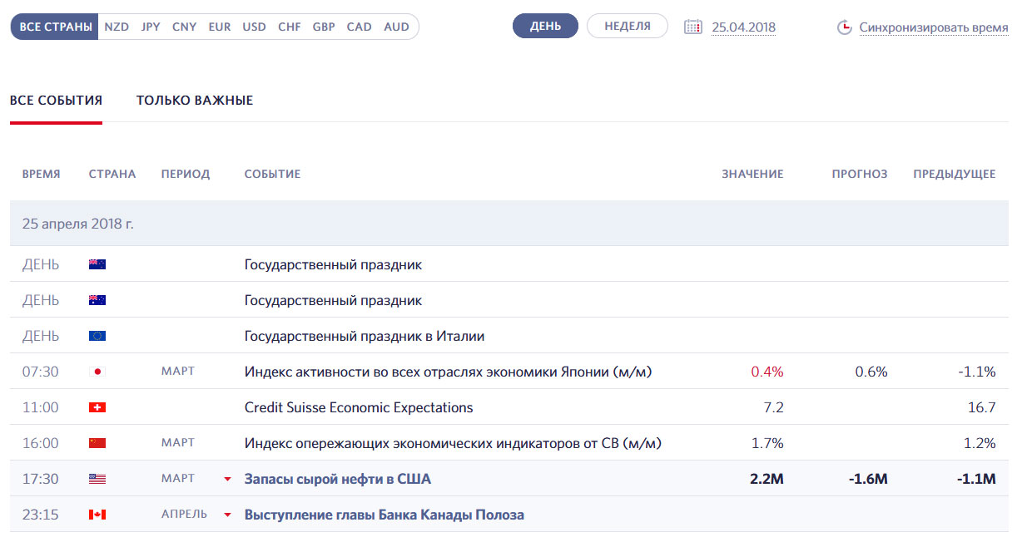The height and width of the screenshot is (537, 1022).
Task: Select the Swiss flag at 11:00
Action: [x=97, y=407]
